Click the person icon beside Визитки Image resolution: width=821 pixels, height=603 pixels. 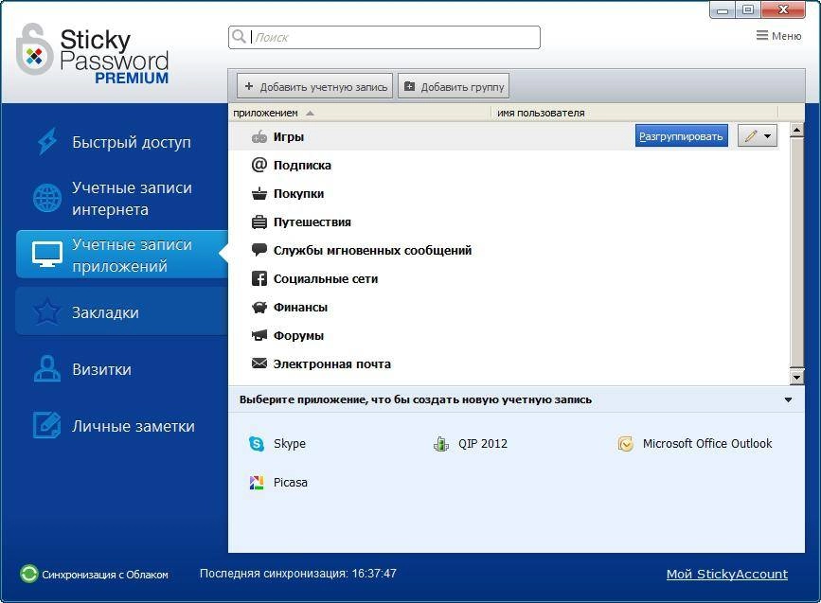pyautogui.click(x=47, y=368)
